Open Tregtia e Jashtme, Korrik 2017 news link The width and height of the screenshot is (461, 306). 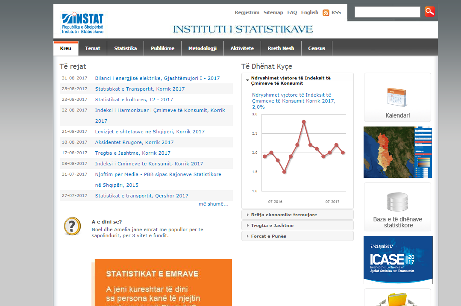coord(132,153)
